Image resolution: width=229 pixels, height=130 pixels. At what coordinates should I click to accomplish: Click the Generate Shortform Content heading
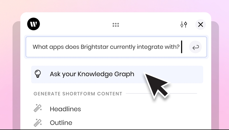click(x=78, y=94)
